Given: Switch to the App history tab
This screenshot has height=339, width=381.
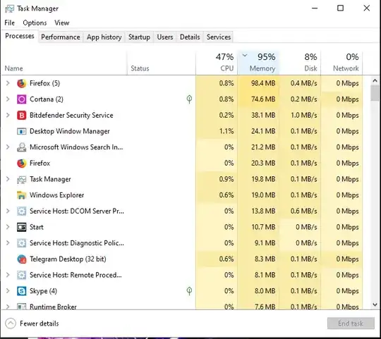Looking at the screenshot, I should coord(104,37).
